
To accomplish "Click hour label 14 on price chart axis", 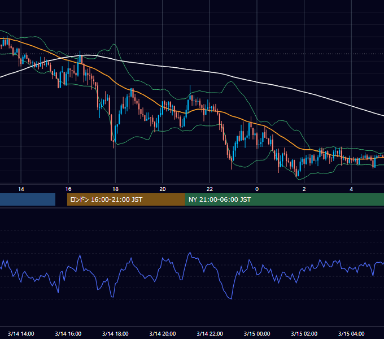I will pyautogui.click(x=21, y=189).
